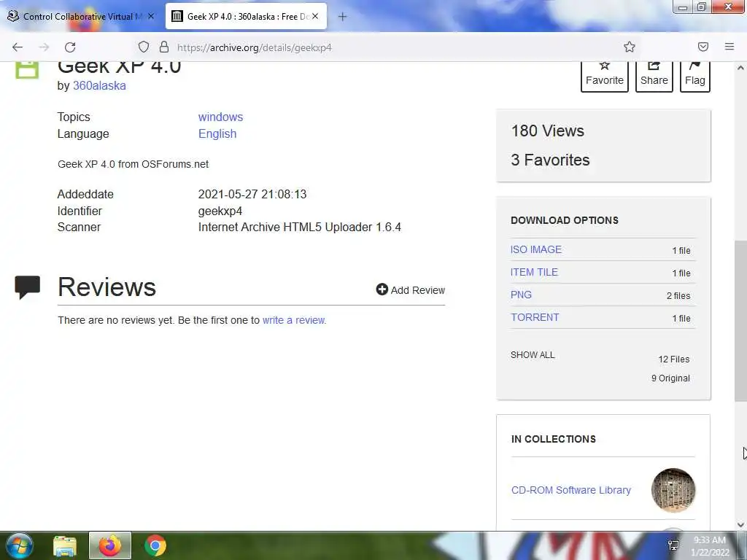
Task: Reload the current page
Action: (x=70, y=47)
